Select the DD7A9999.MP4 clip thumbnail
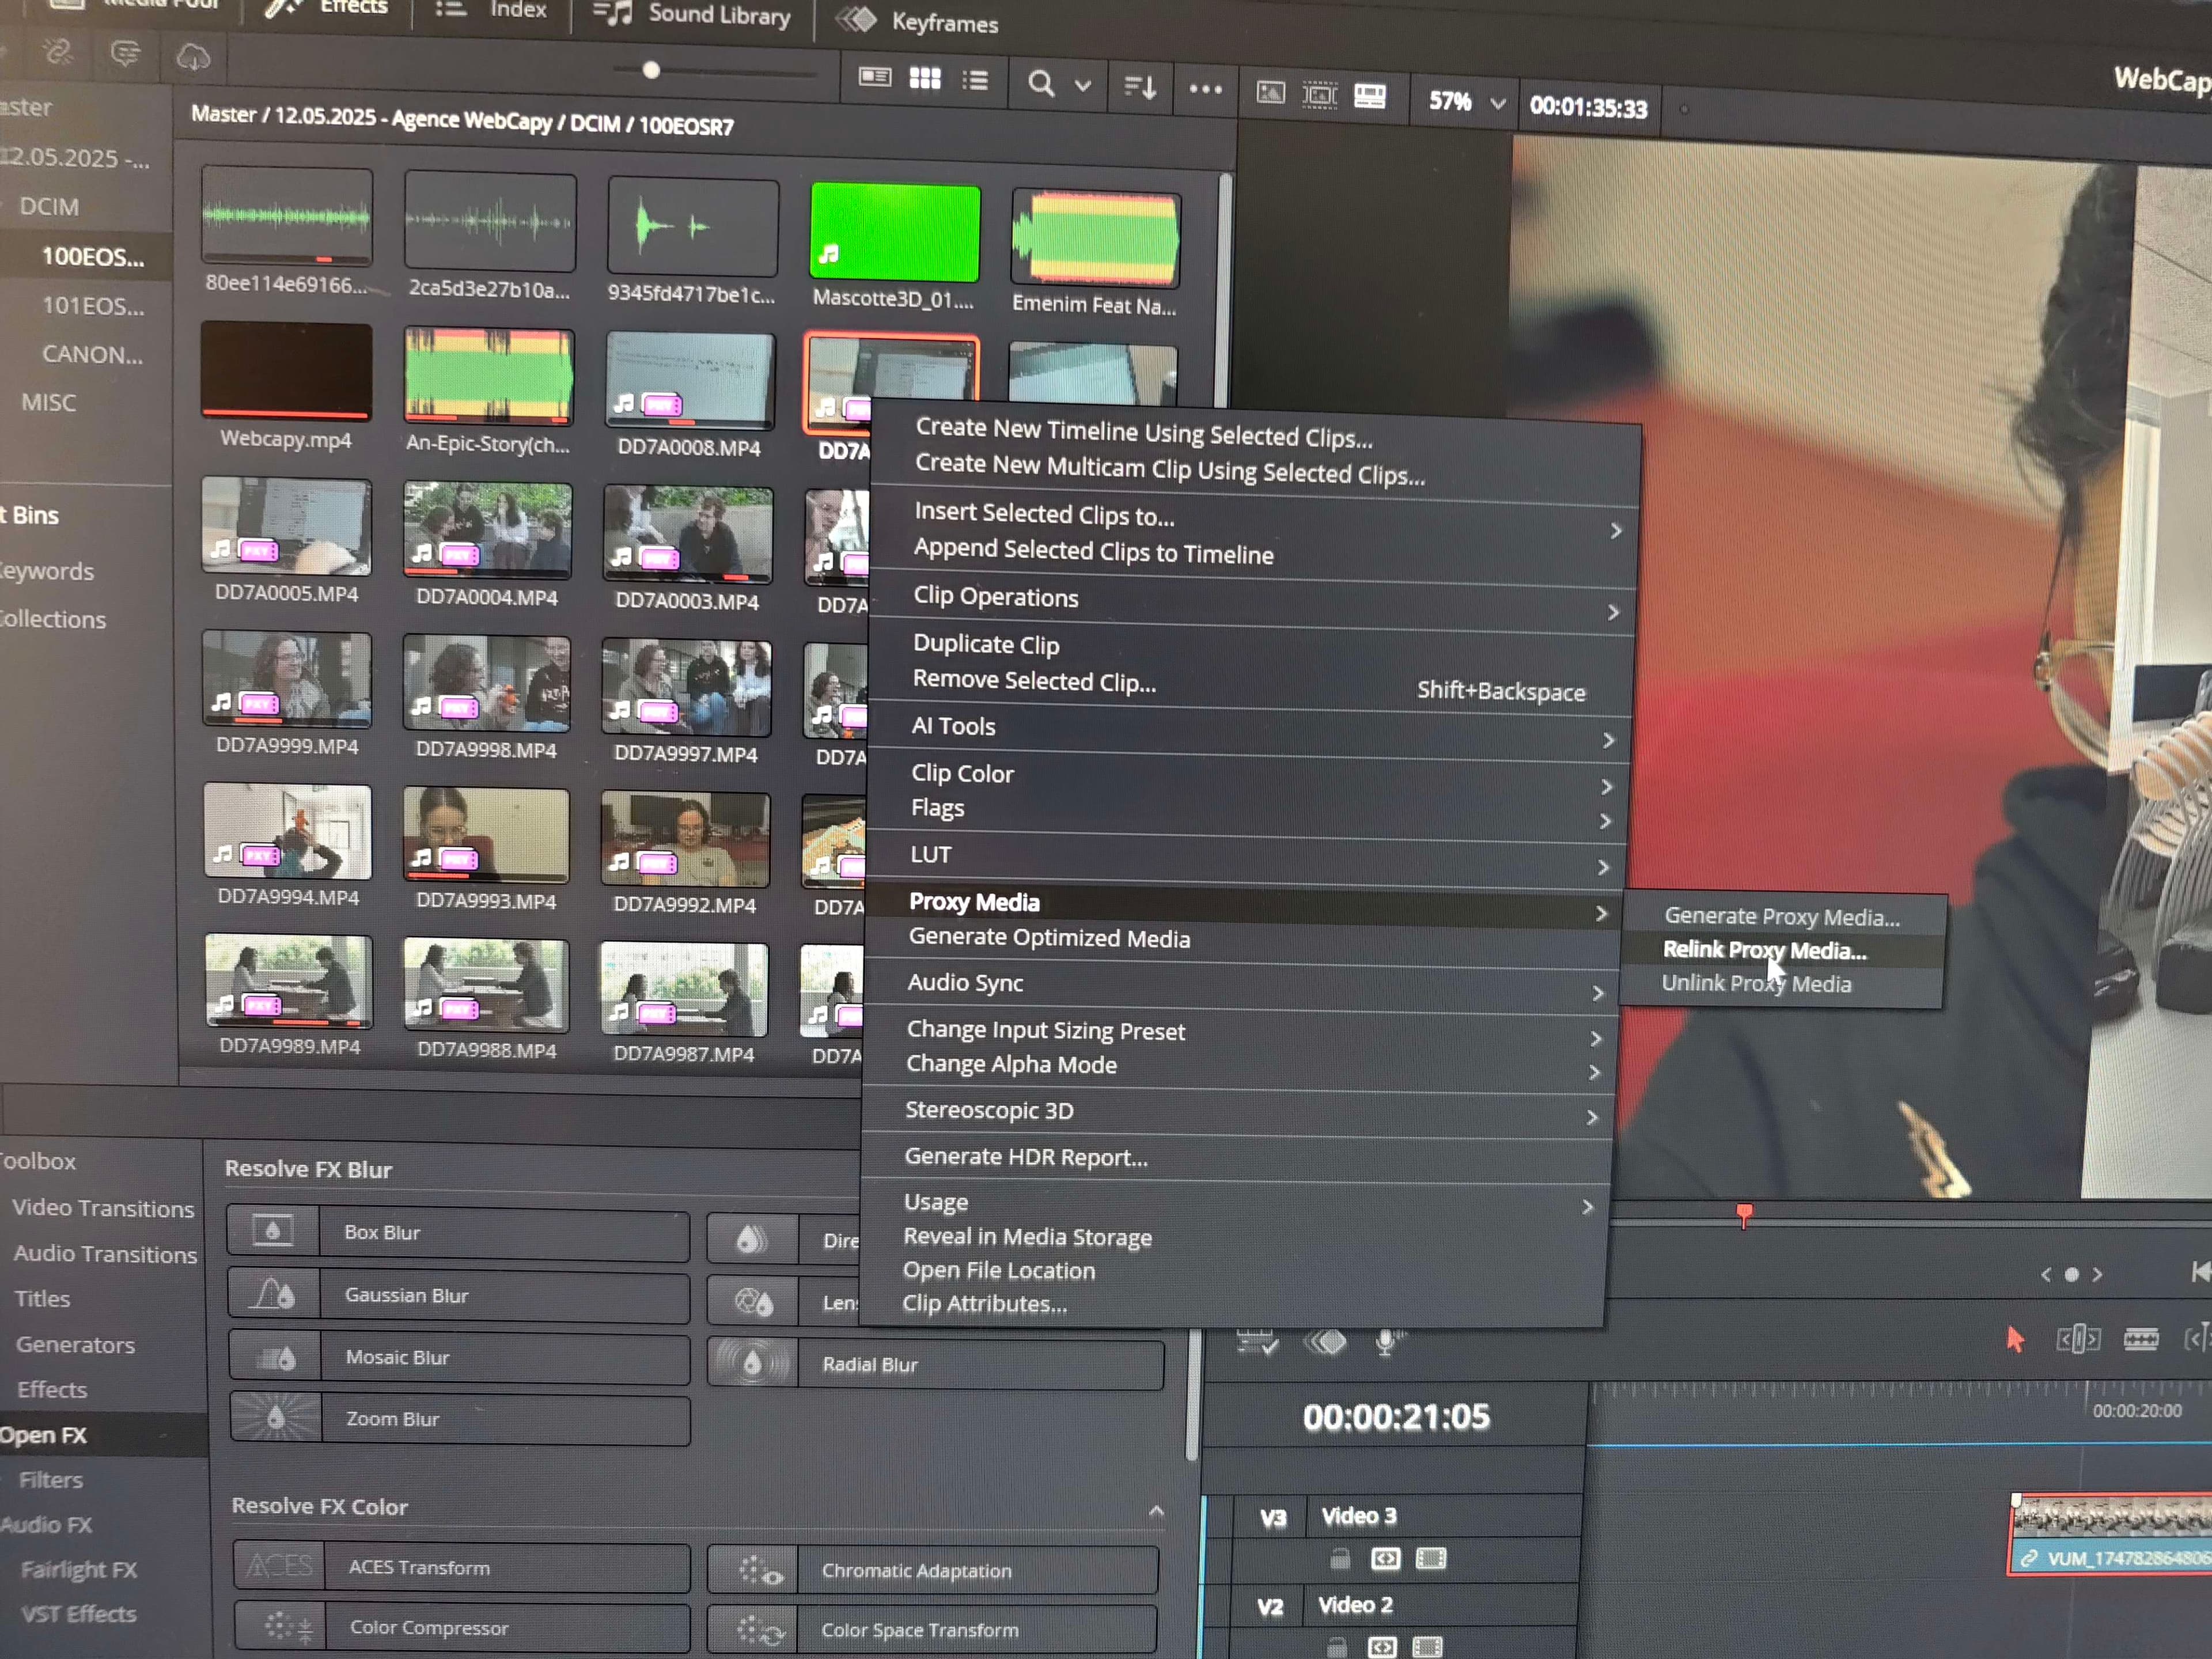 (287, 679)
